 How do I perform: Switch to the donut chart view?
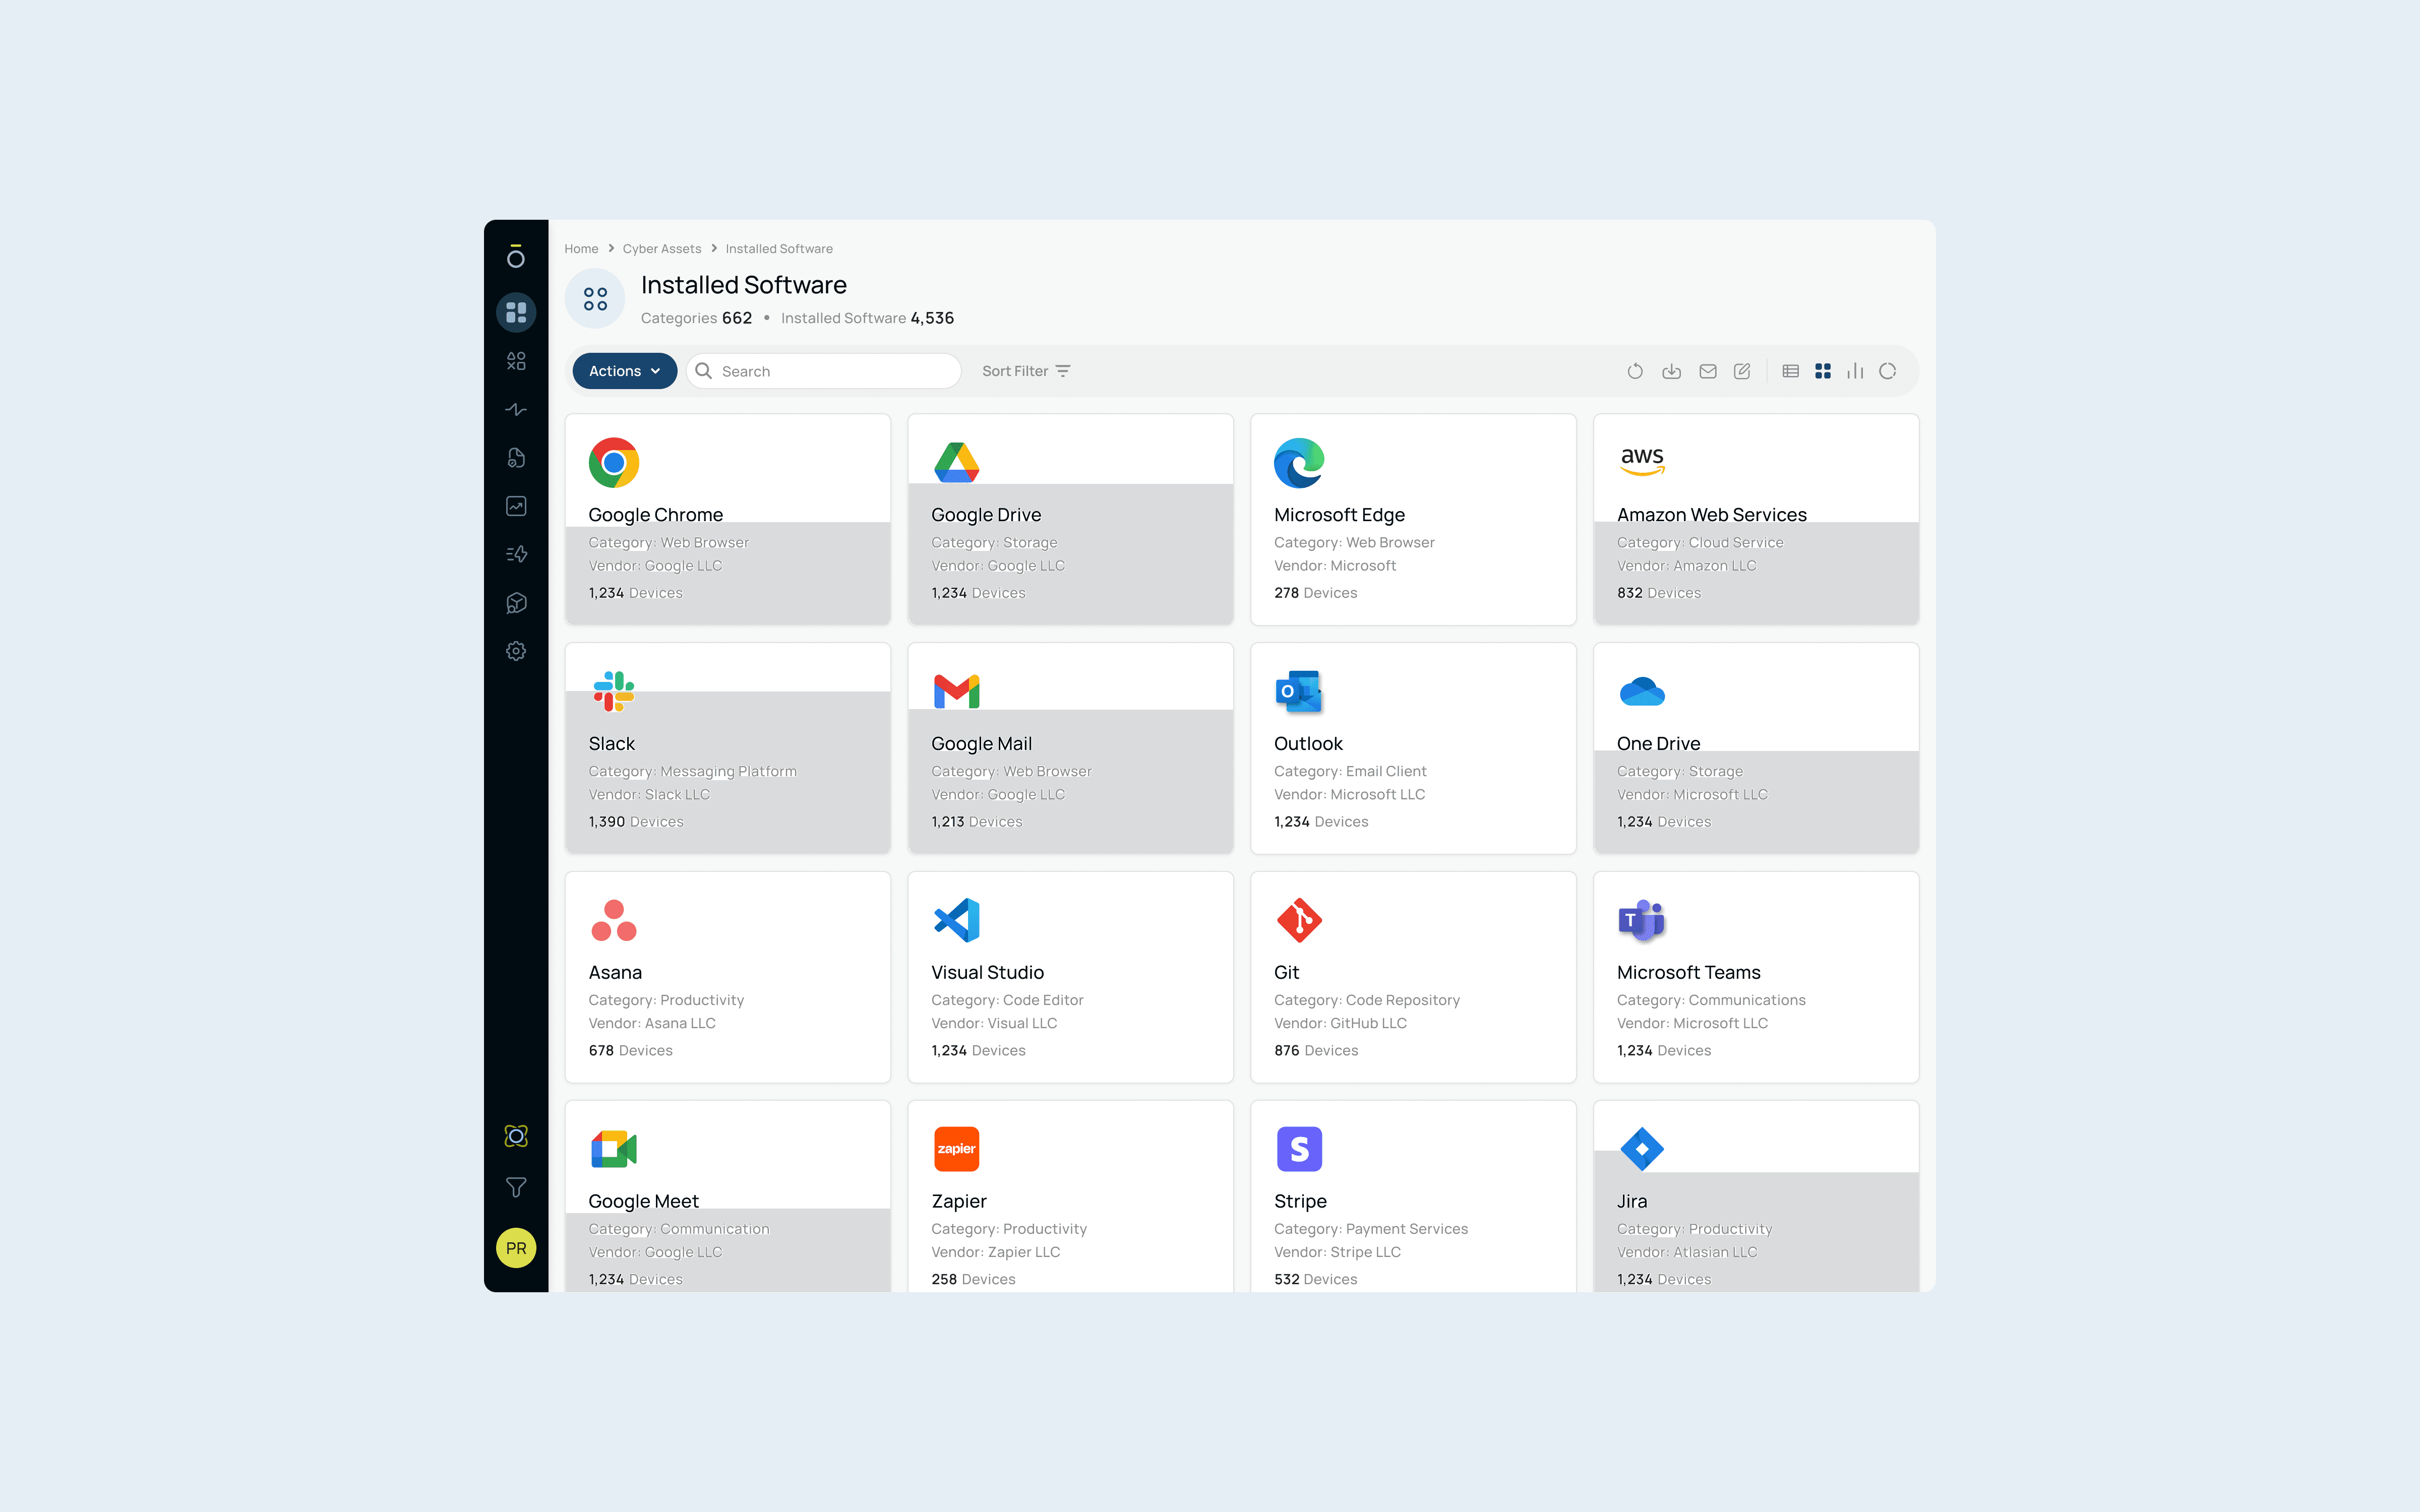[1888, 371]
